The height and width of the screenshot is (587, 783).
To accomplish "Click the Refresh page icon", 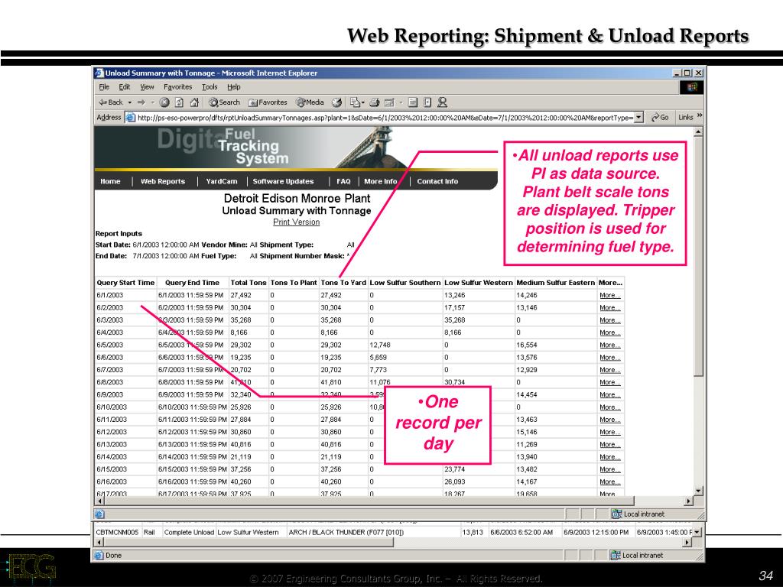I will [179, 102].
